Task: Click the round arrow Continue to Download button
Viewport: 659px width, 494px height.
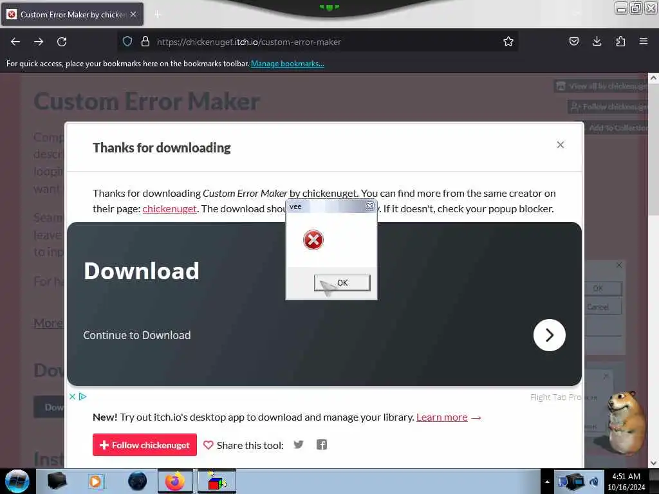Action: pos(550,335)
